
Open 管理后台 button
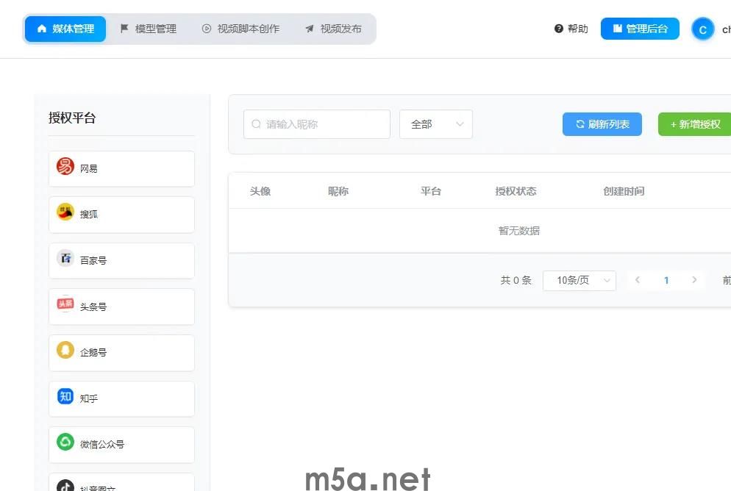640,29
